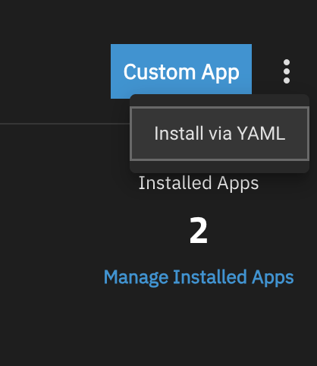The image size is (317, 366).
Task: Click the installed apps count 2
Action: (x=199, y=230)
